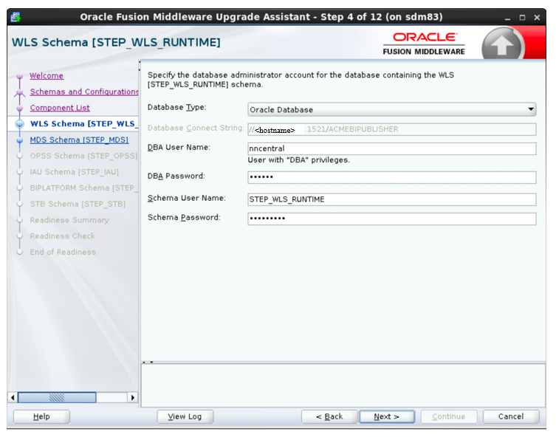Click the Database Connect String field
Screen dimensions: 556x440
(x=391, y=129)
